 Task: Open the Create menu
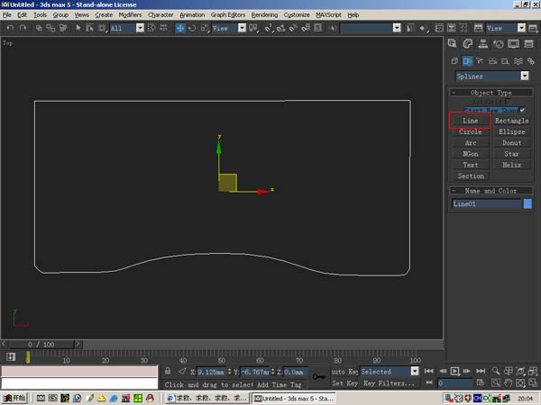point(104,14)
